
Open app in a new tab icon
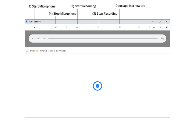pyautogui.click(x=120, y=27)
